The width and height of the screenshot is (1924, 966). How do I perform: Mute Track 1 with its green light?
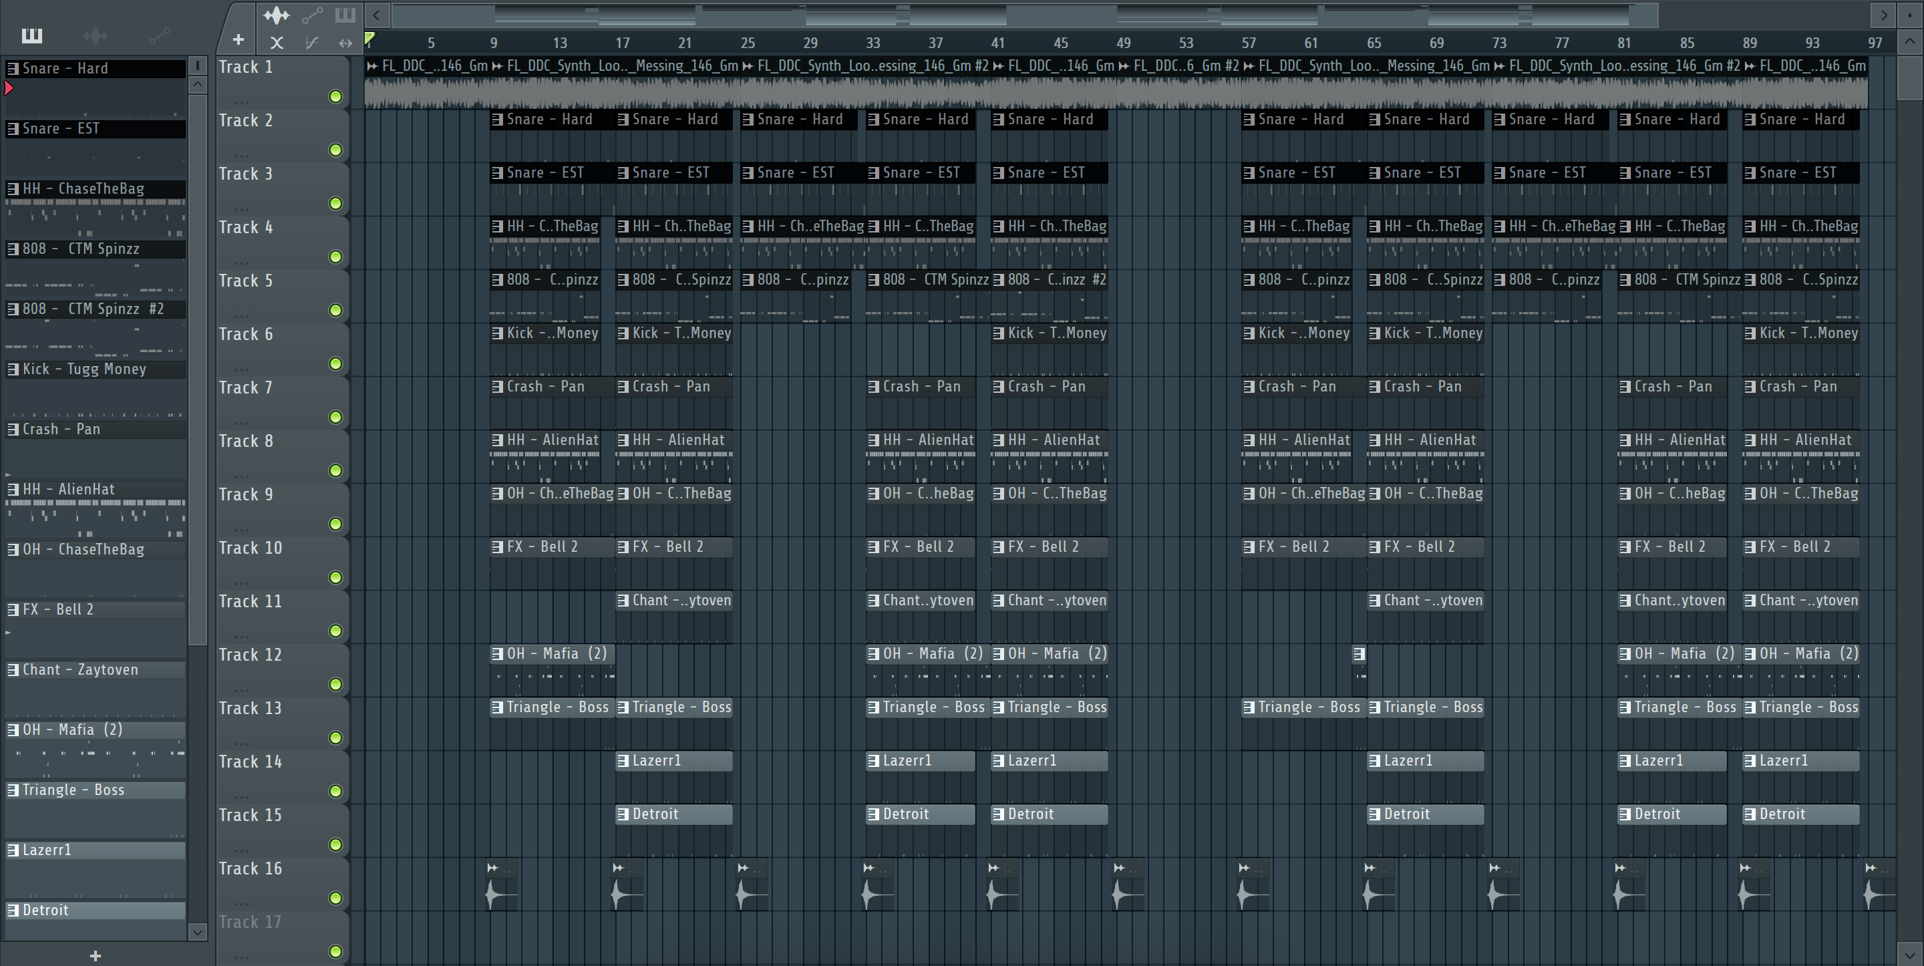pyautogui.click(x=336, y=96)
